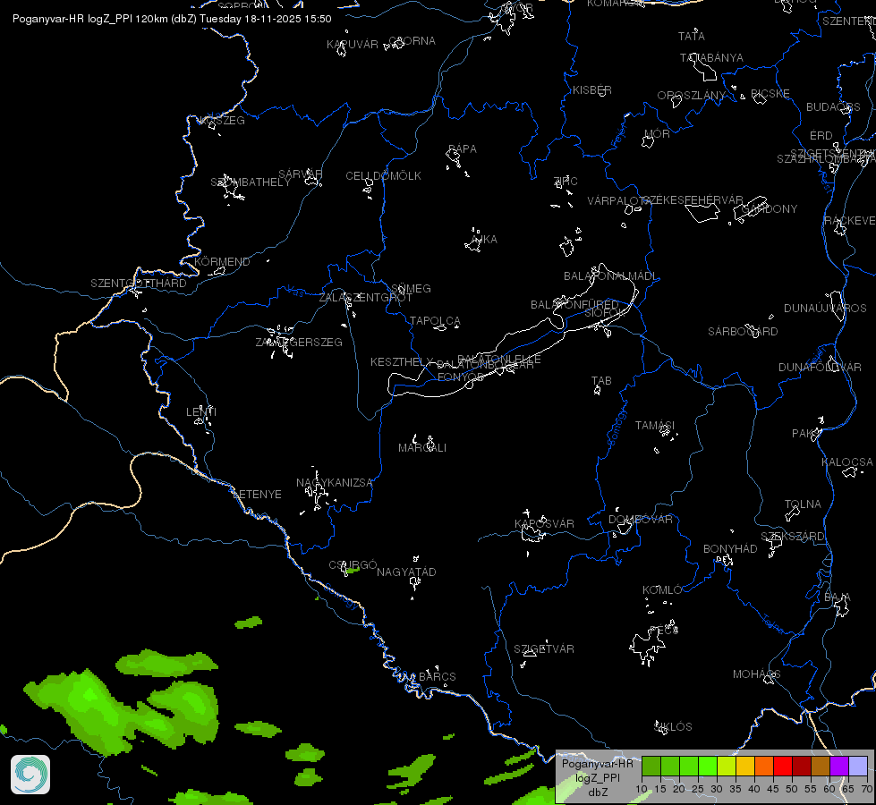Image resolution: width=876 pixels, height=805 pixels.
Task: Click the KÖRMEND label
Action: [x=222, y=262]
